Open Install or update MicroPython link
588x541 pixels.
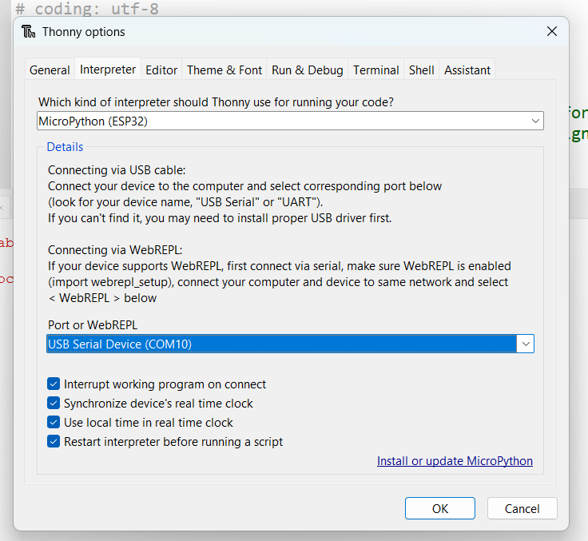click(455, 461)
